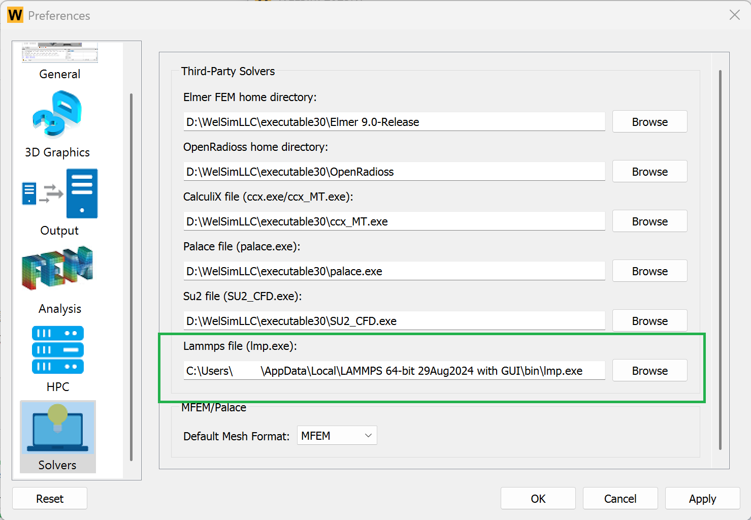Browse for the Palace executable file
This screenshot has width=751, height=520.
click(x=649, y=271)
